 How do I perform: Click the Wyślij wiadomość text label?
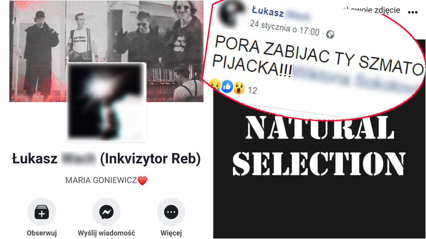[106, 233]
